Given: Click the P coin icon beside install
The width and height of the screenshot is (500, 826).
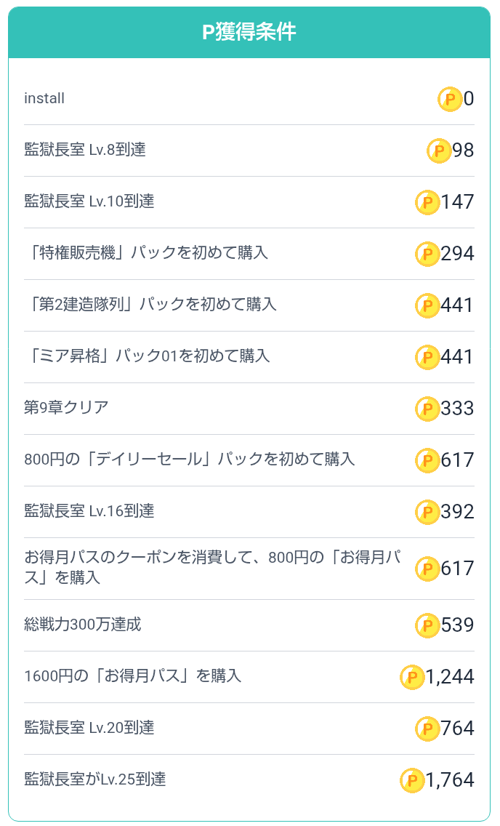Looking at the screenshot, I should pyautogui.click(x=450, y=99).
